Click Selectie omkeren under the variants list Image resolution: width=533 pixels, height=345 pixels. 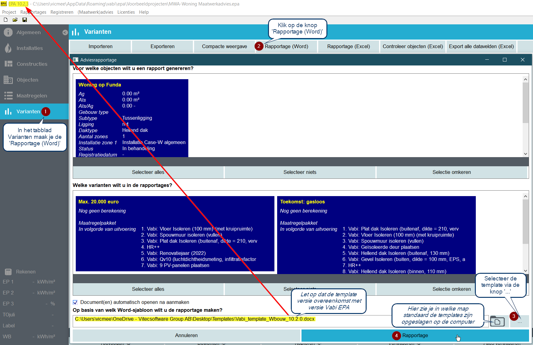click(x=452, y=289)
